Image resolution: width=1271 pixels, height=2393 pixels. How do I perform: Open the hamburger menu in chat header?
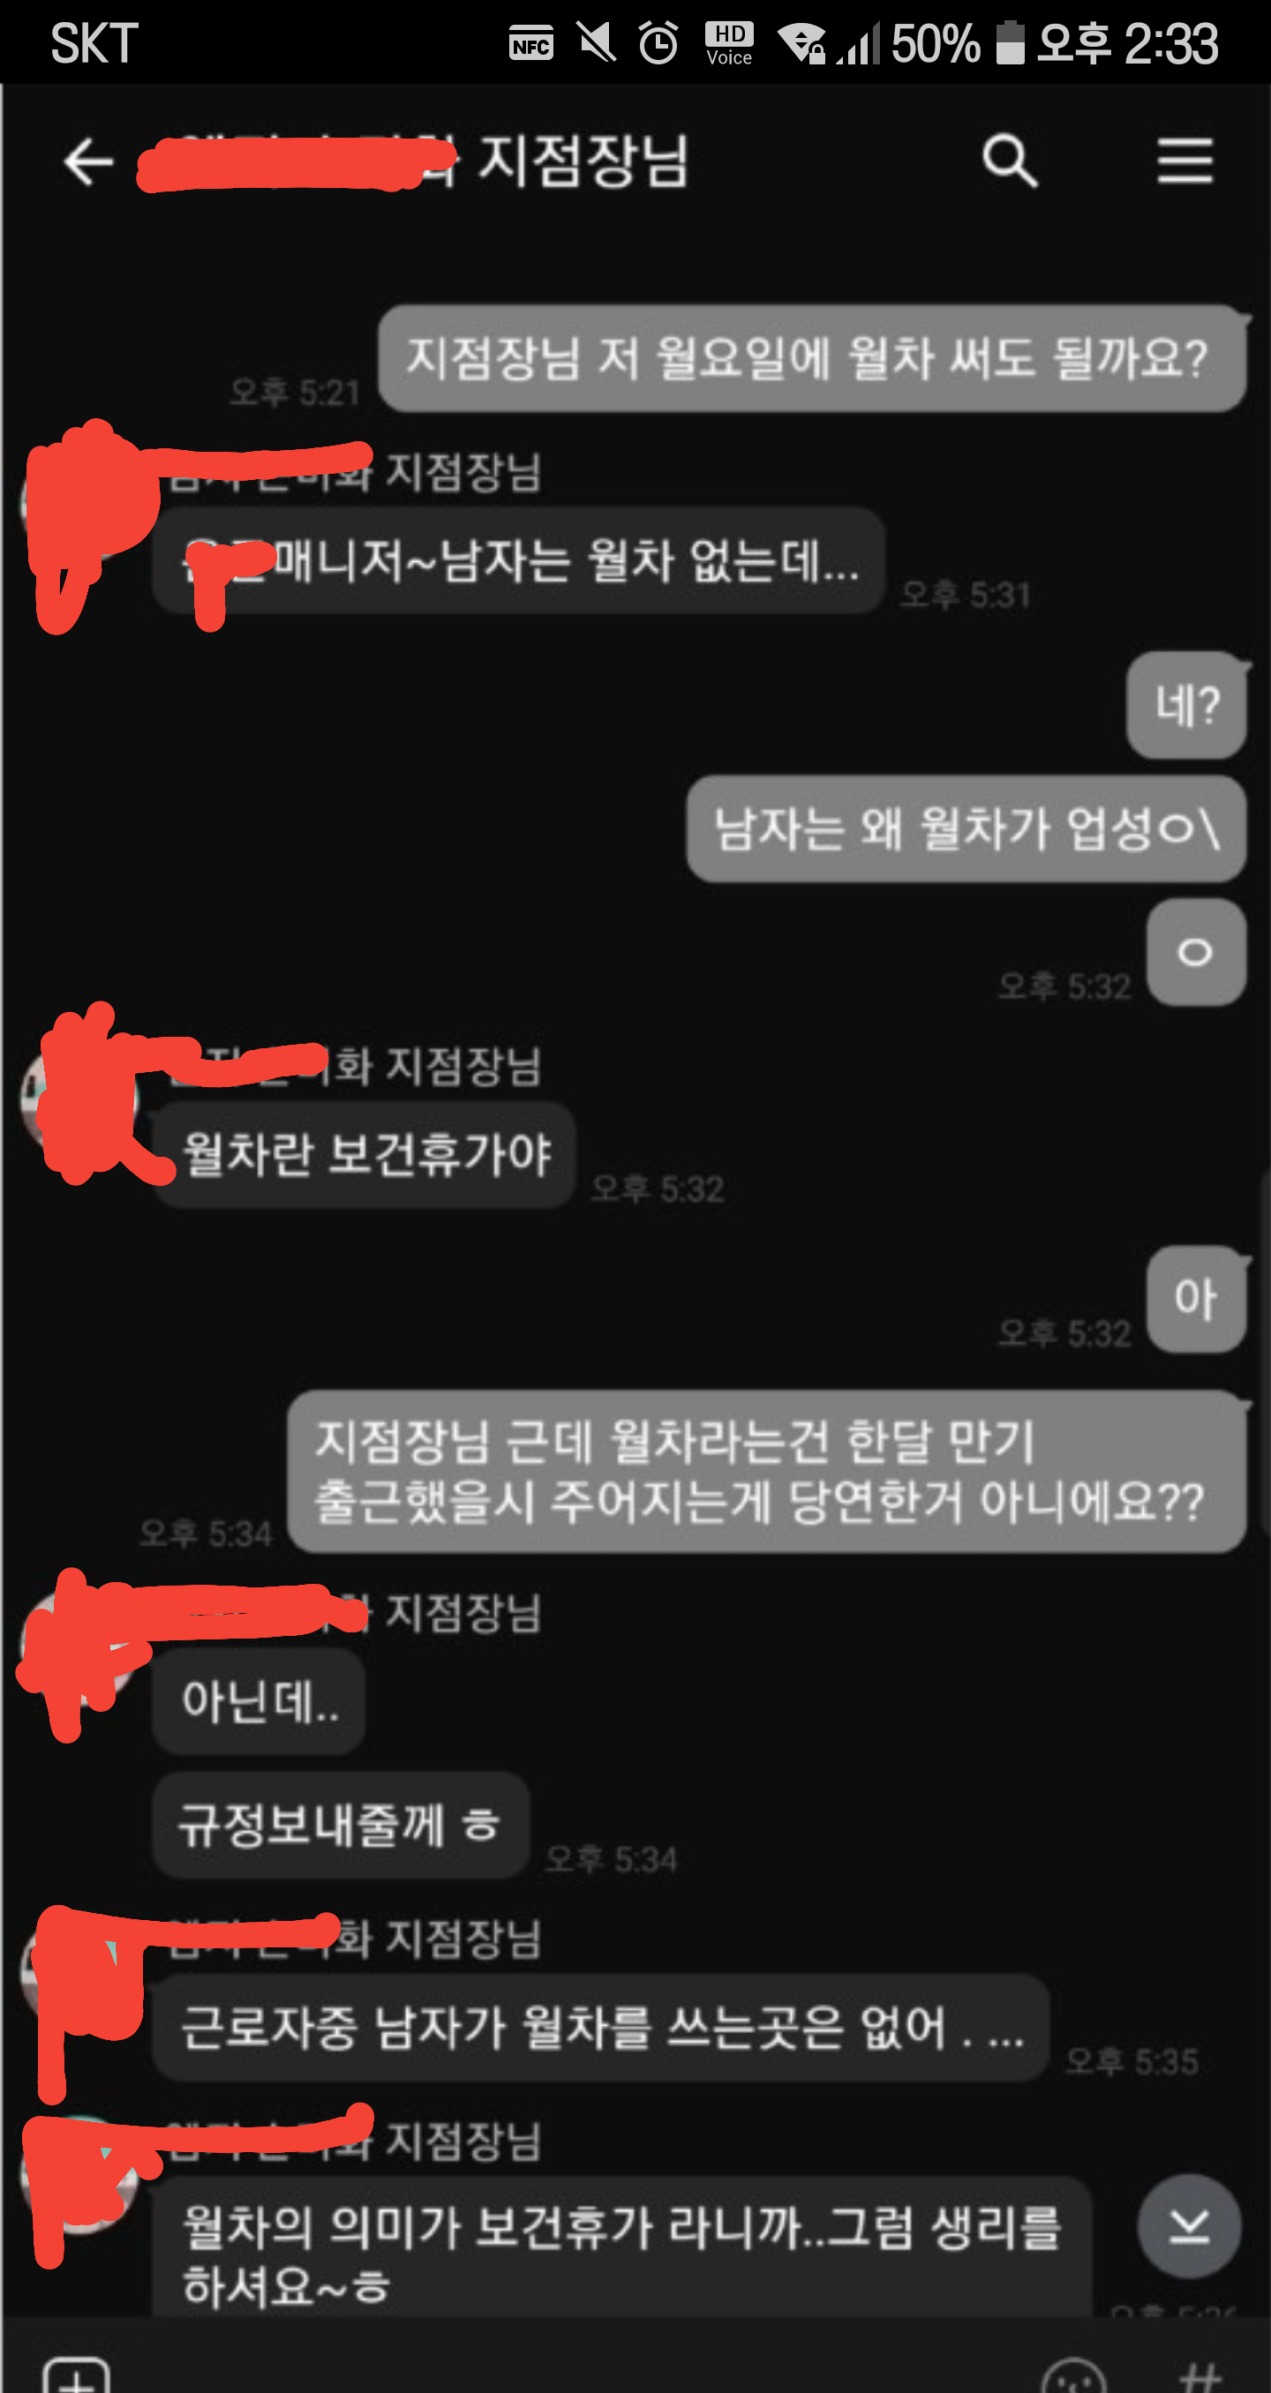1185,161
